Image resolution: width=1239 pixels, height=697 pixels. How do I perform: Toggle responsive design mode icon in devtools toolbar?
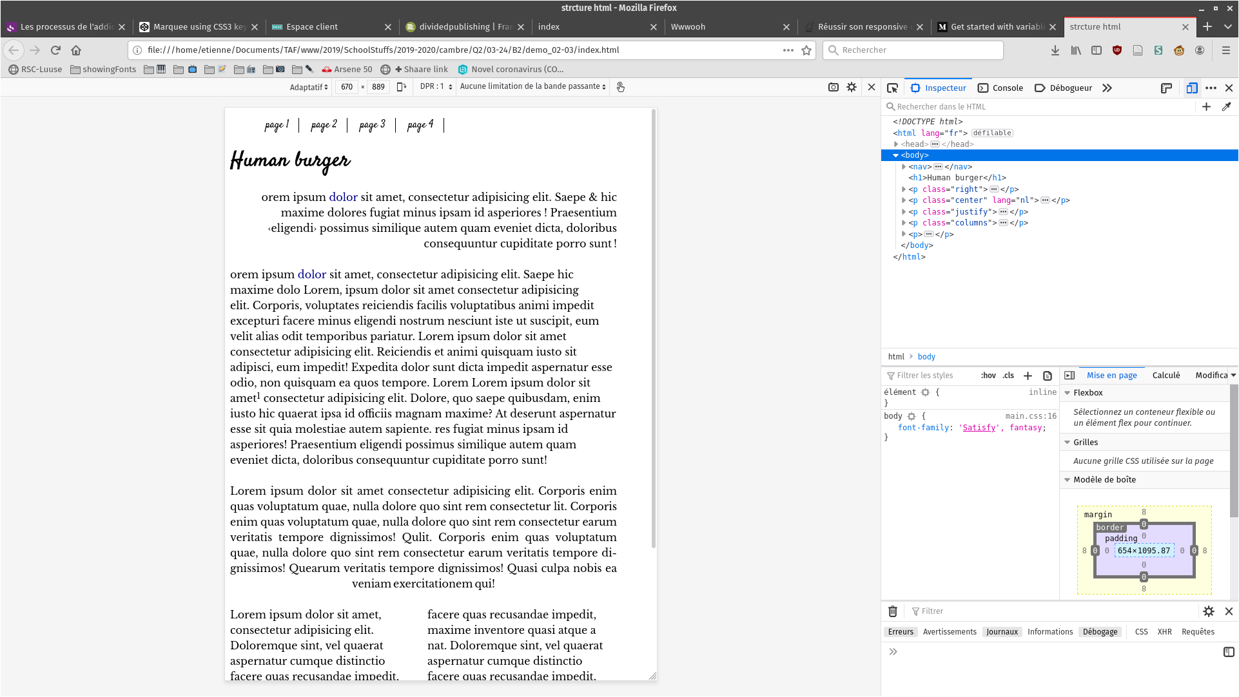(x=1191, y=88)
